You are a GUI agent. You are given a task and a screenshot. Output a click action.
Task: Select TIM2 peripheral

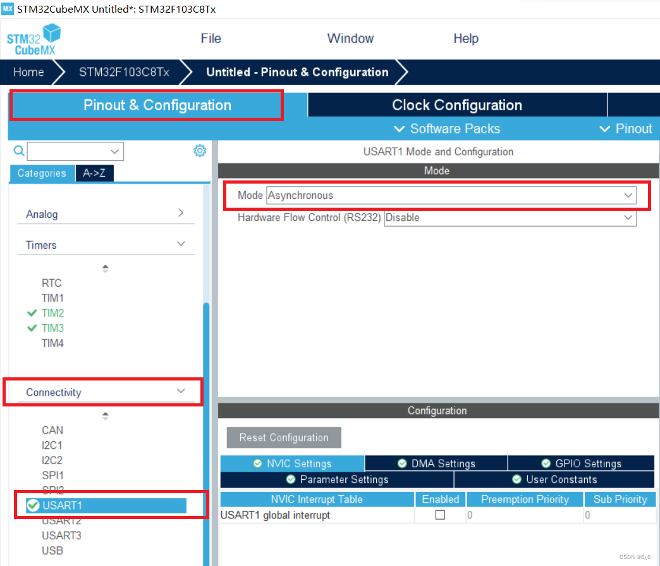[x=52, y=313]
